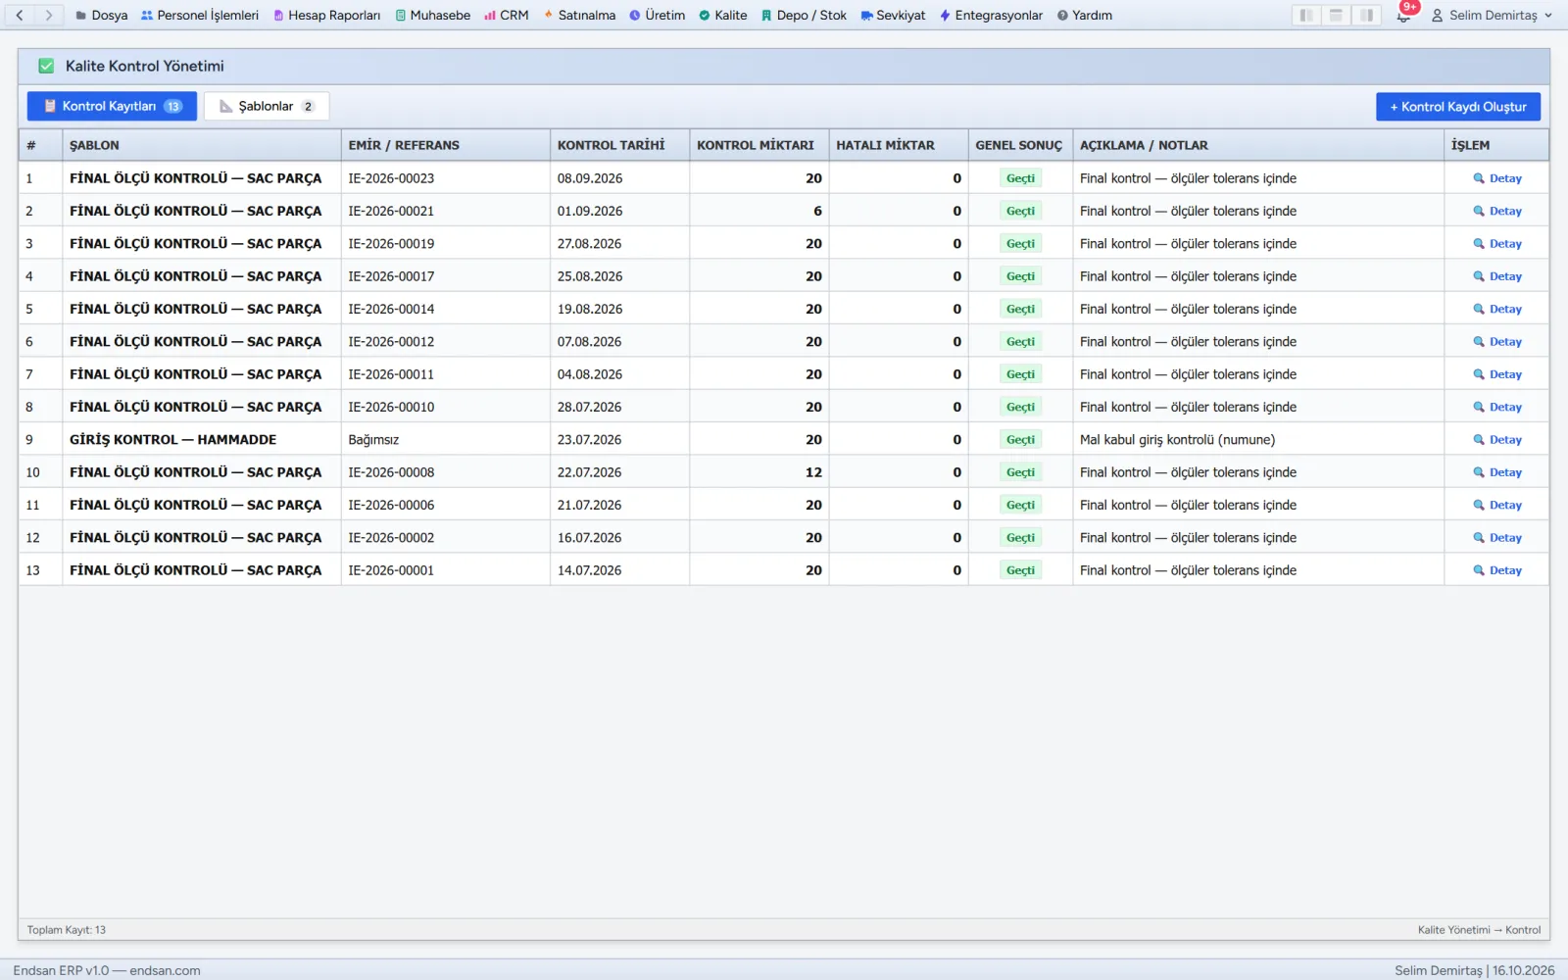Click magnifier icon for IE-2026-00023 row
Image resolution: width=1568 pixels, height=980 pixels.
click(x=1479, y=178)
